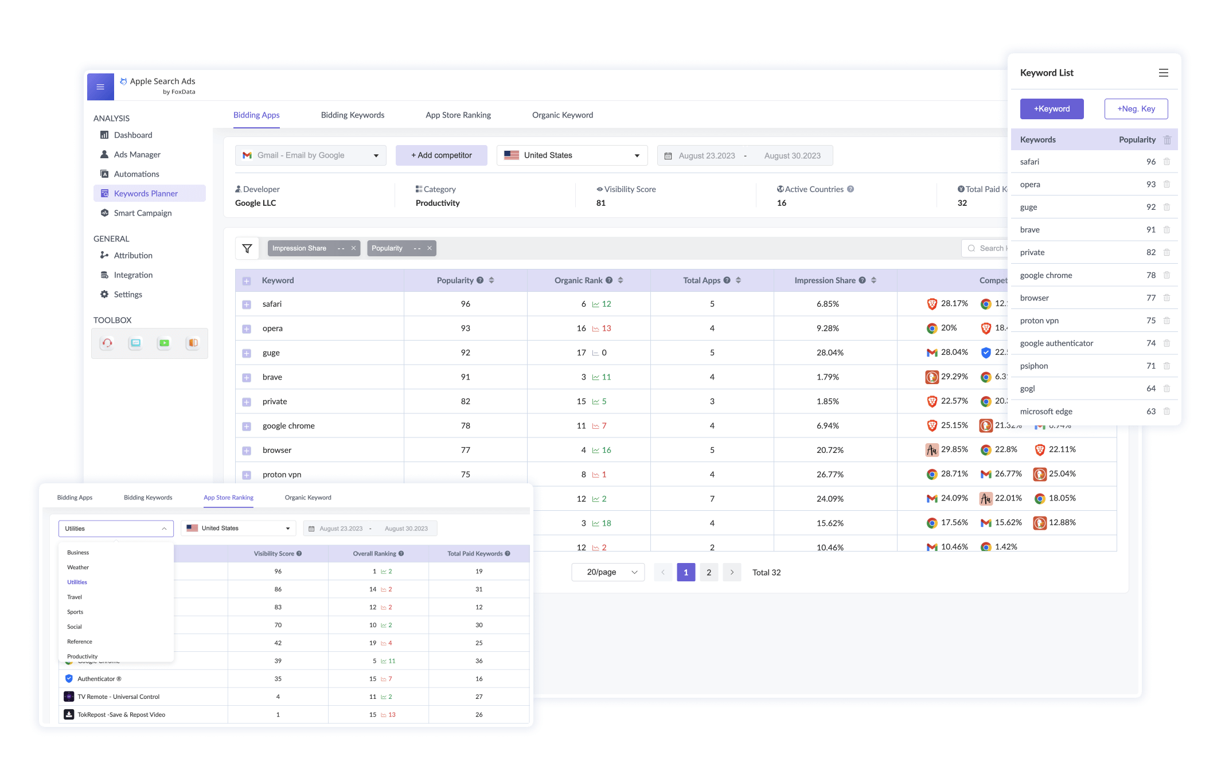Screen dimensions: 1225x774
Task: Sort table by Popularity arrows
Action: [x=491, y=280]
